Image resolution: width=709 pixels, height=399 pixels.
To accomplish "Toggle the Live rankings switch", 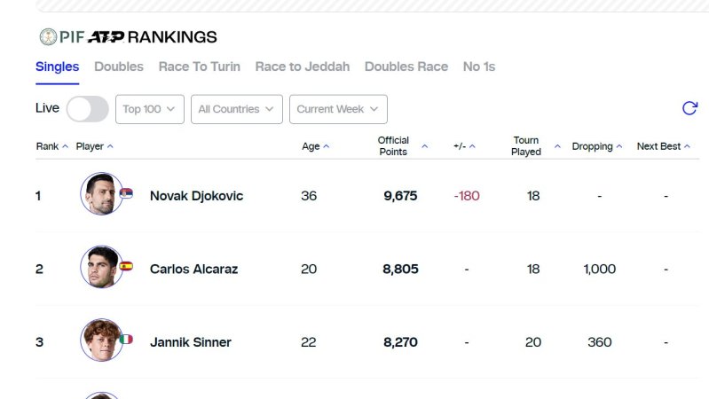I will (87, 109).
